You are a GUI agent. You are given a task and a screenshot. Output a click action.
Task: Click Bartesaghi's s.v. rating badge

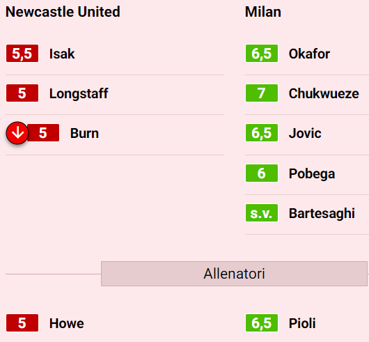click(262, 212)
